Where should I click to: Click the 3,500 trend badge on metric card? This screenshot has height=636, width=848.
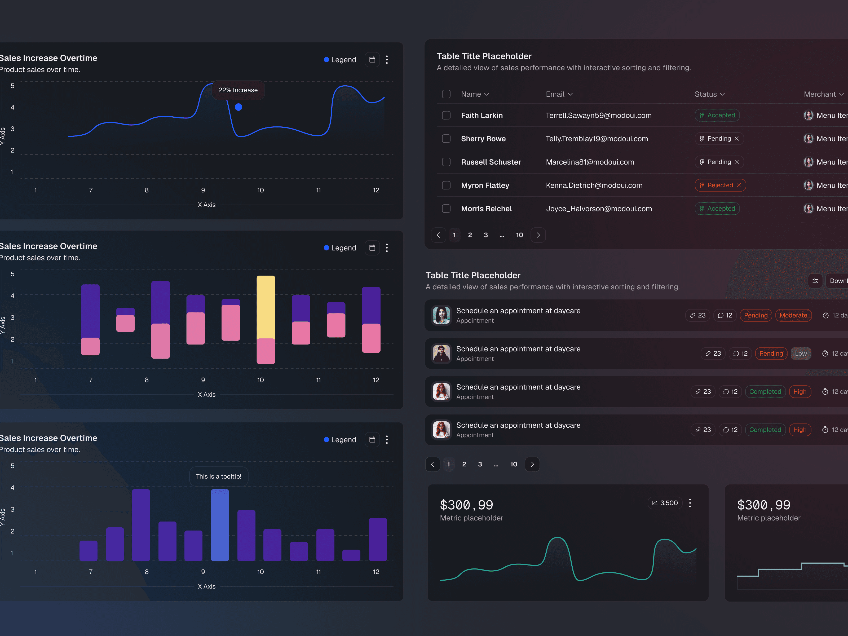[665, 503]
